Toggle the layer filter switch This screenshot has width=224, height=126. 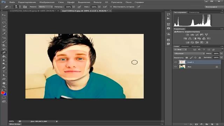pos(222,49)
